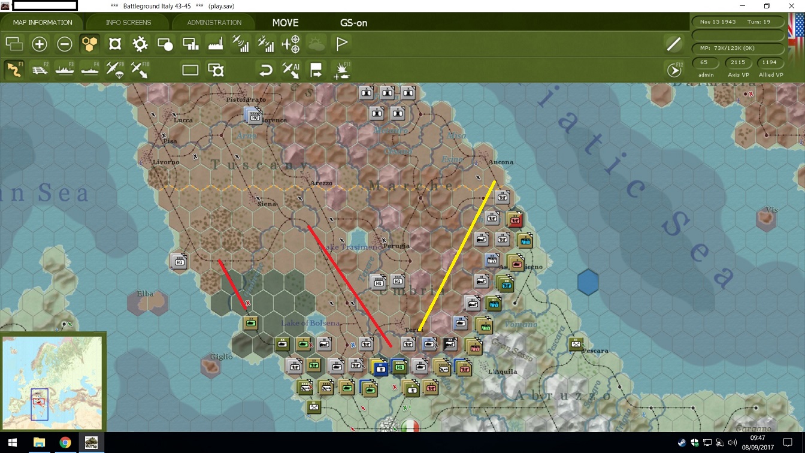Click the rectangle with bar chart icon

[190, 44]
